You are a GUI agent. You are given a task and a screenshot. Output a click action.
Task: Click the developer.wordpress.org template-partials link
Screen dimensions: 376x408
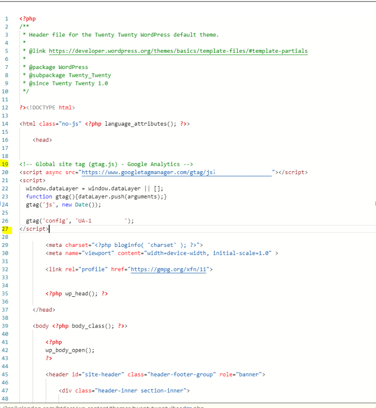coord(178,51)
